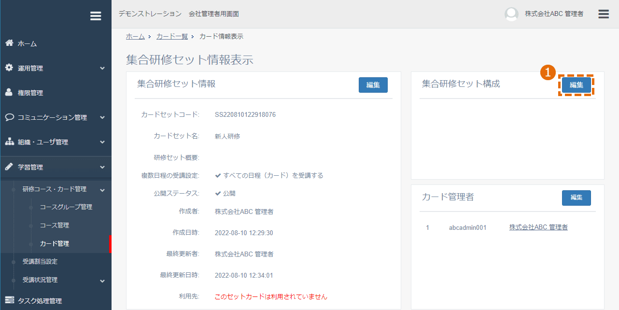Click 編集 in 集合研修セット構成 panel

click(577, 85)
